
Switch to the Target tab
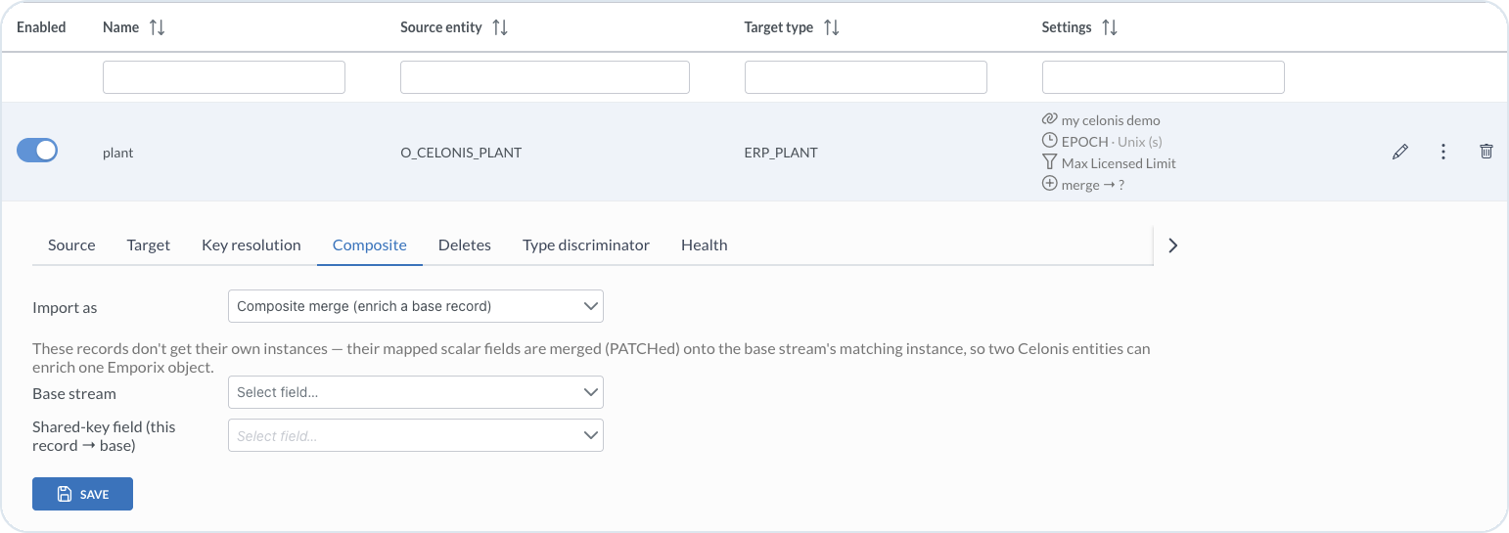(149, 245)
